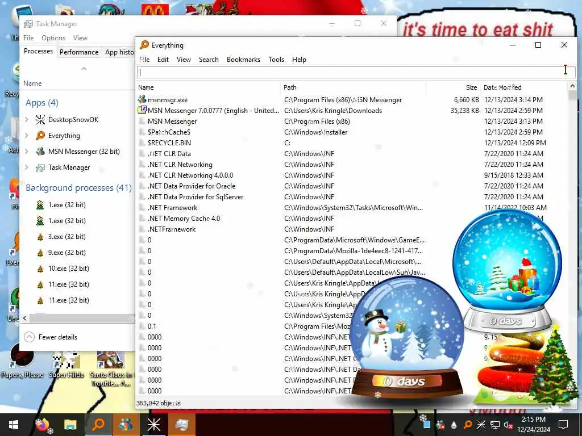Launch Firefox from the taskbar
Screen dimensions: 582x436
[42, 425]
